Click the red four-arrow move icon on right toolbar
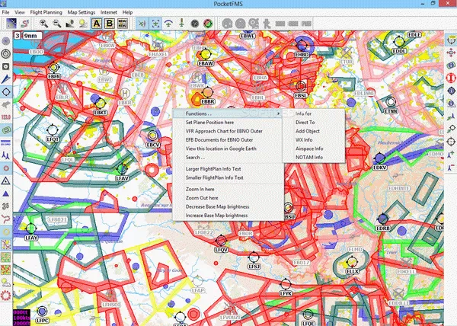457x326 pixels. pos(451,53)
